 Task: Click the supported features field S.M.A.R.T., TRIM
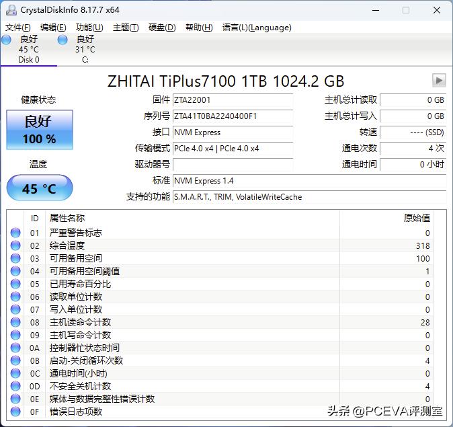(309, 197)
